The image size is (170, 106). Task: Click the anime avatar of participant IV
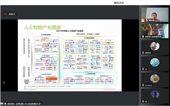click(155, 63)
